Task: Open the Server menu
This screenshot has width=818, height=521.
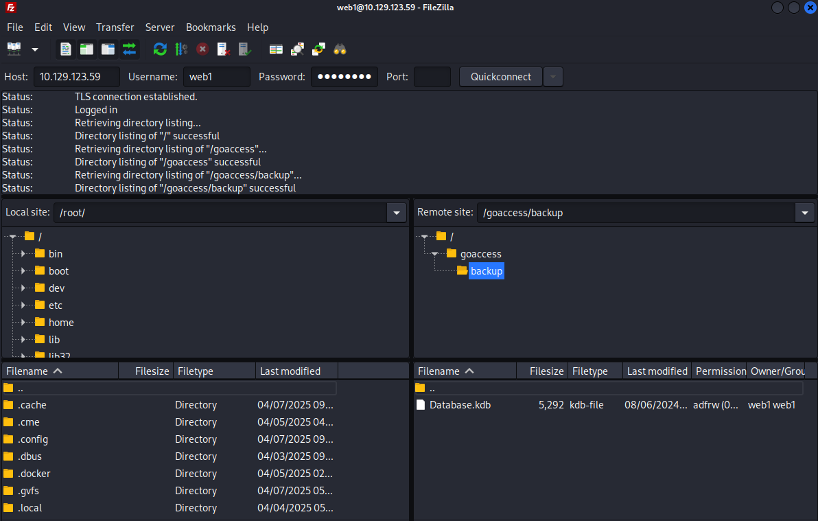Action: [x=160, y=27]
